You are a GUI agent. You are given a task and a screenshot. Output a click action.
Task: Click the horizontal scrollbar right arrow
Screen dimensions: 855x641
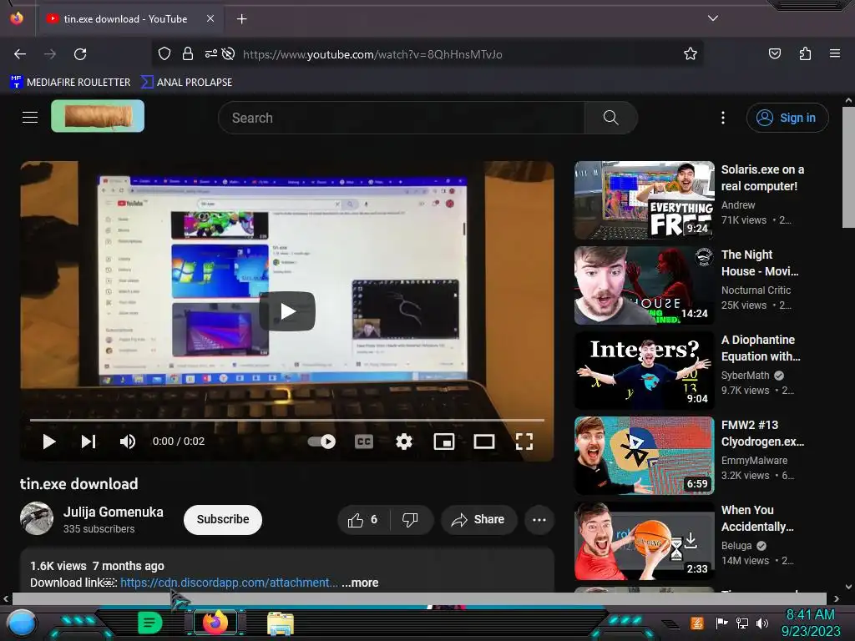(x=836, y=599)
